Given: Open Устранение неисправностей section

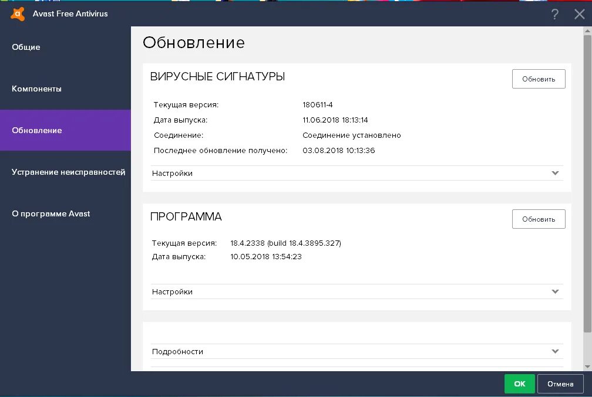Looking at the screenshot, I should pos(65,172).
